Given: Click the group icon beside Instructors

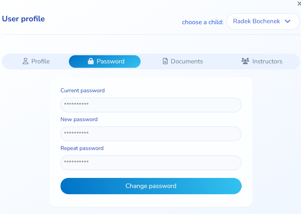Looking at the screenshot, I should pos(245,61).
